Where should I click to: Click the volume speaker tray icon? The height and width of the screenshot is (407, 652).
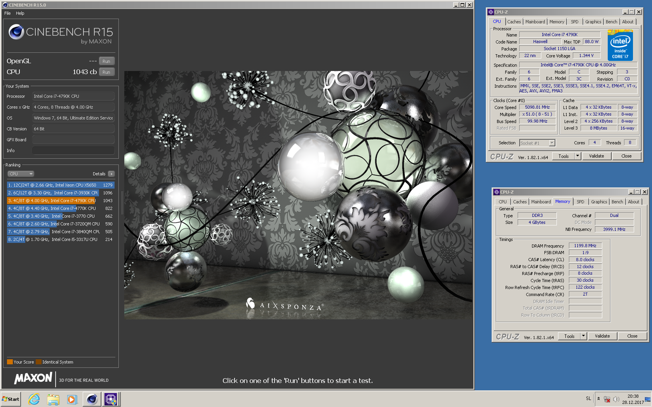click(616, 399)
